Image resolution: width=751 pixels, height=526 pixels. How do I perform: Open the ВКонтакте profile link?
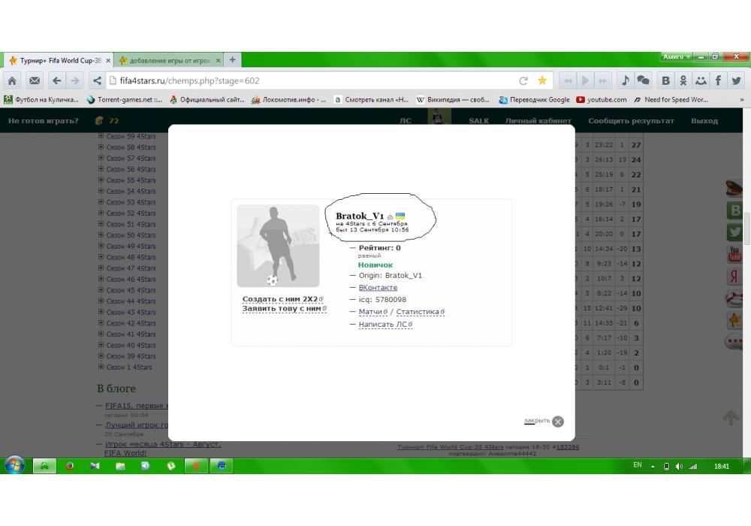click(x=378, y=288)
